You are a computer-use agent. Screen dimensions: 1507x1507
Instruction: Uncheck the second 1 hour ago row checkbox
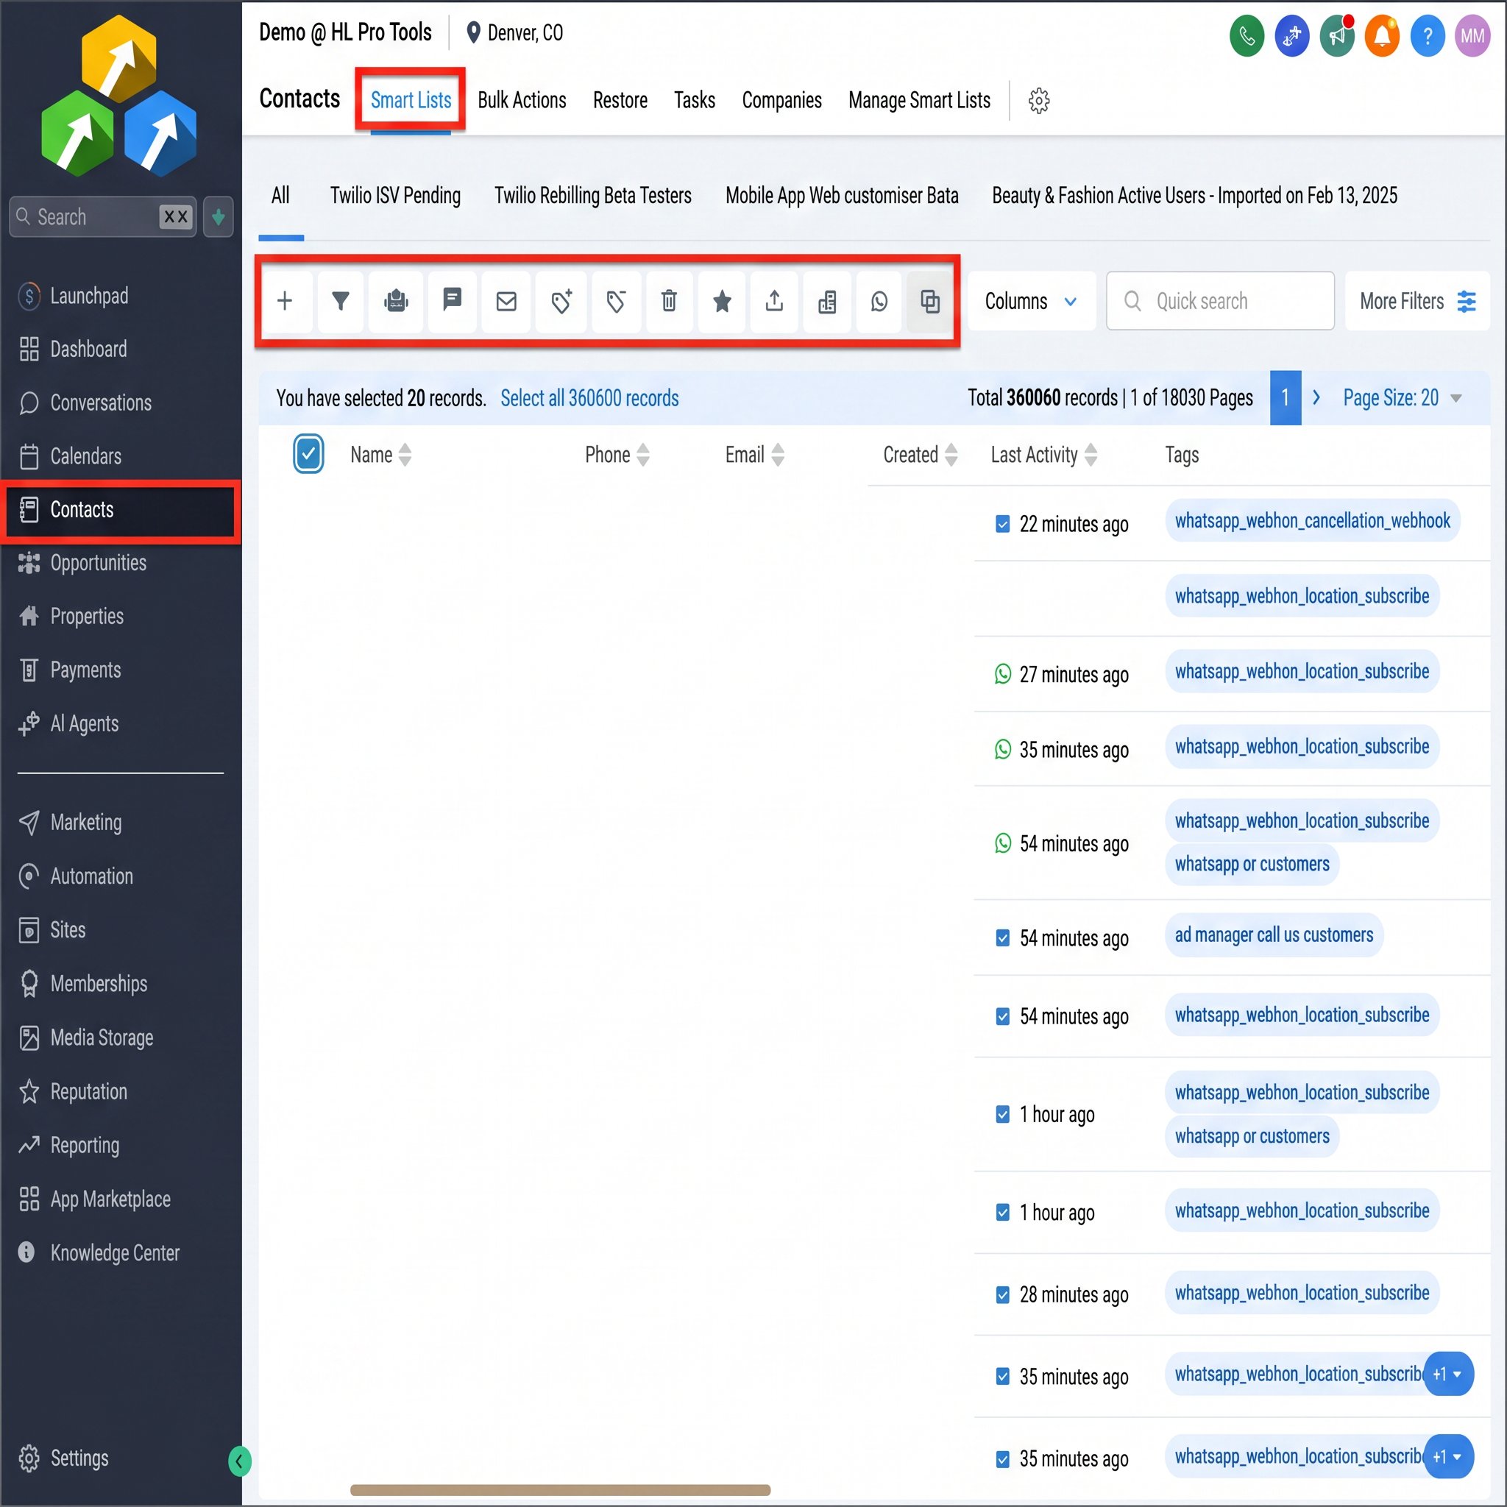pos(1003,1212)
